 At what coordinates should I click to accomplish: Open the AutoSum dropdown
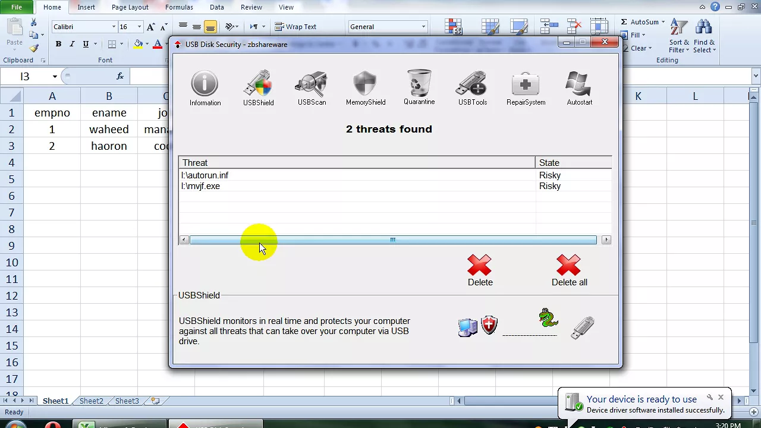[662, 22]
